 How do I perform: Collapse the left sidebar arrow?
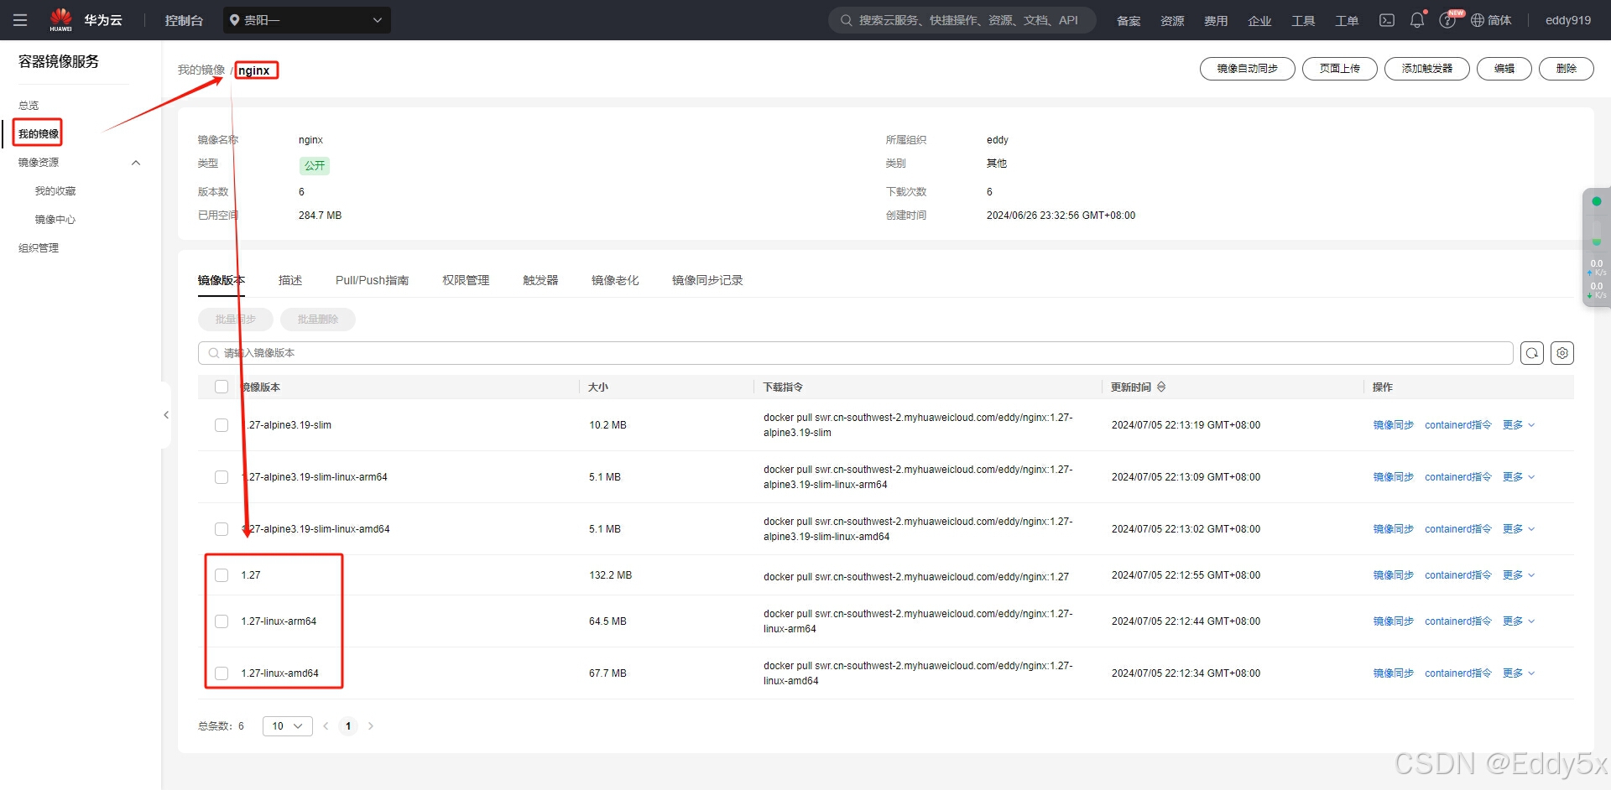pyautogui.click(x=166, y=415)
